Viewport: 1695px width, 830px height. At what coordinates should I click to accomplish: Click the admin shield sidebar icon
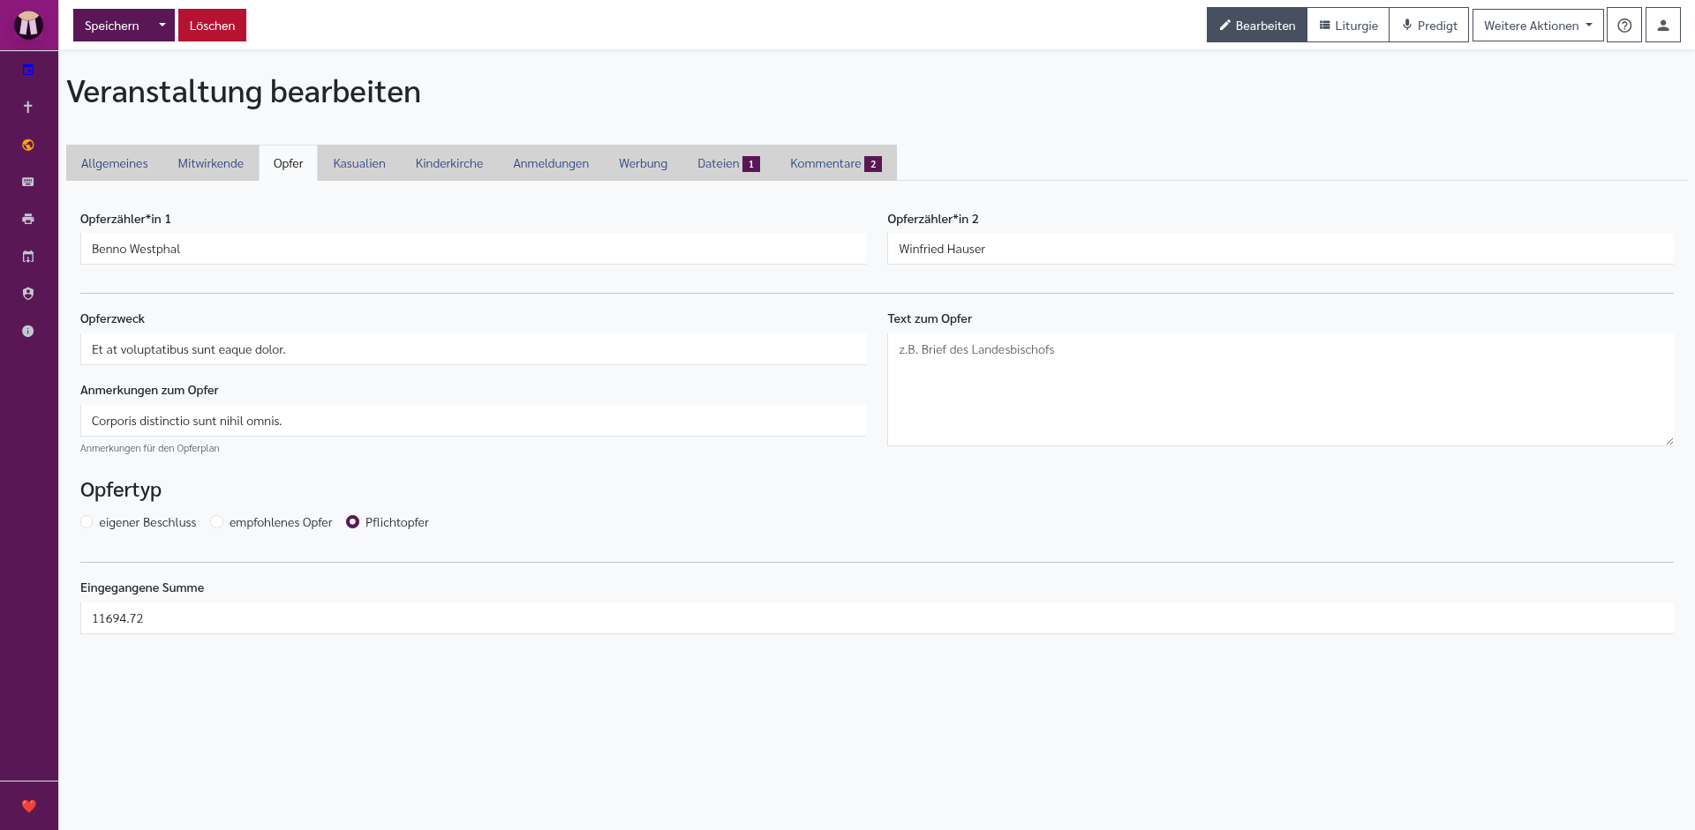click(28, 294)
